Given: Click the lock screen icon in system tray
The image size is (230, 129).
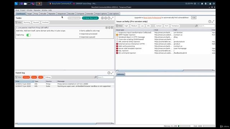Looking at the screenshot, I should tap(210, 4).
